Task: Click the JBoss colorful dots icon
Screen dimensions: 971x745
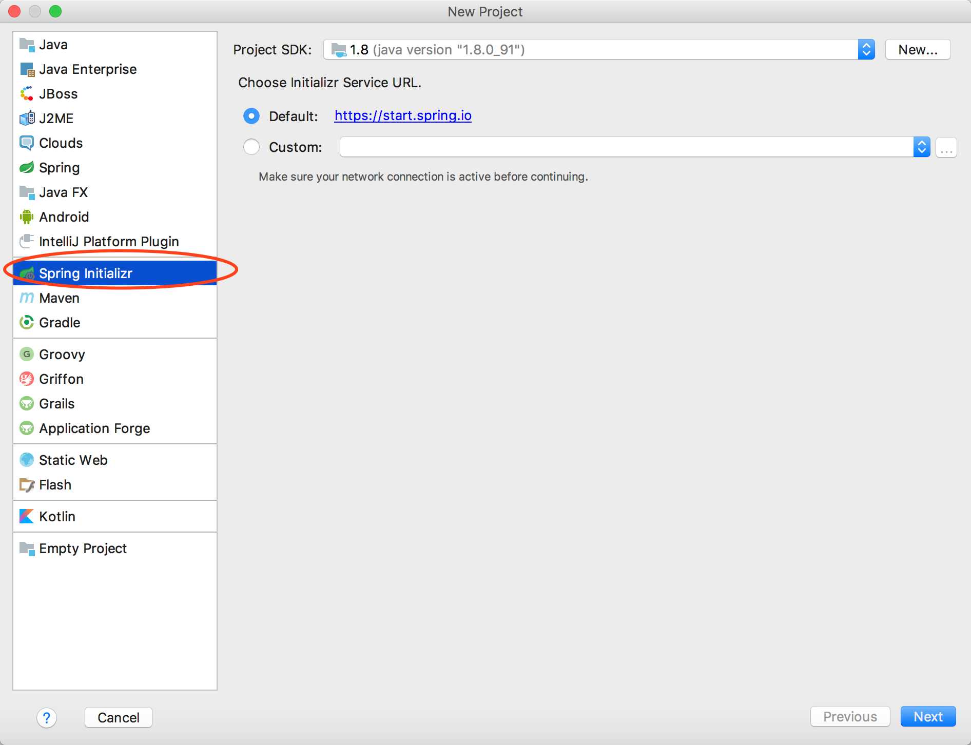Action: (27, 94)
